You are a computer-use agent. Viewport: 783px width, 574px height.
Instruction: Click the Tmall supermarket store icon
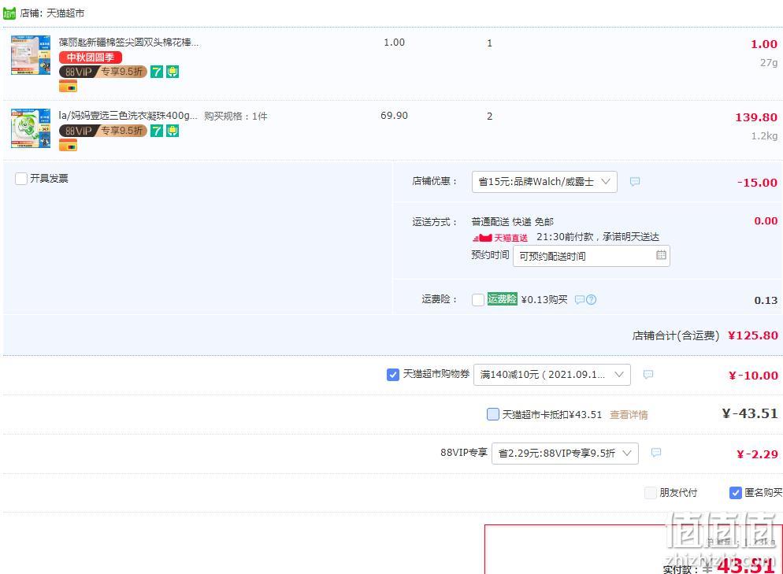click(x=9, y=13)
